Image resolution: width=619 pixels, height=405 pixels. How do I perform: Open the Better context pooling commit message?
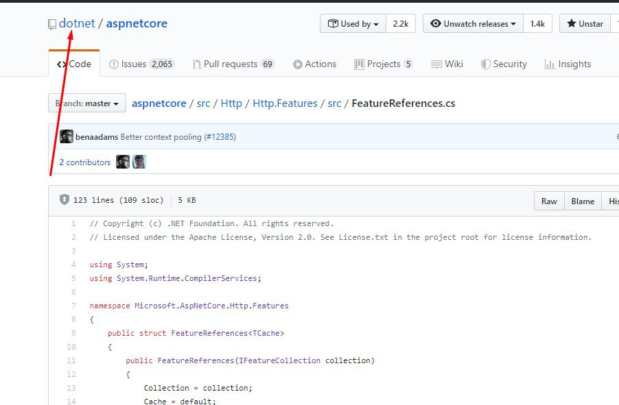tap(161, 137)
